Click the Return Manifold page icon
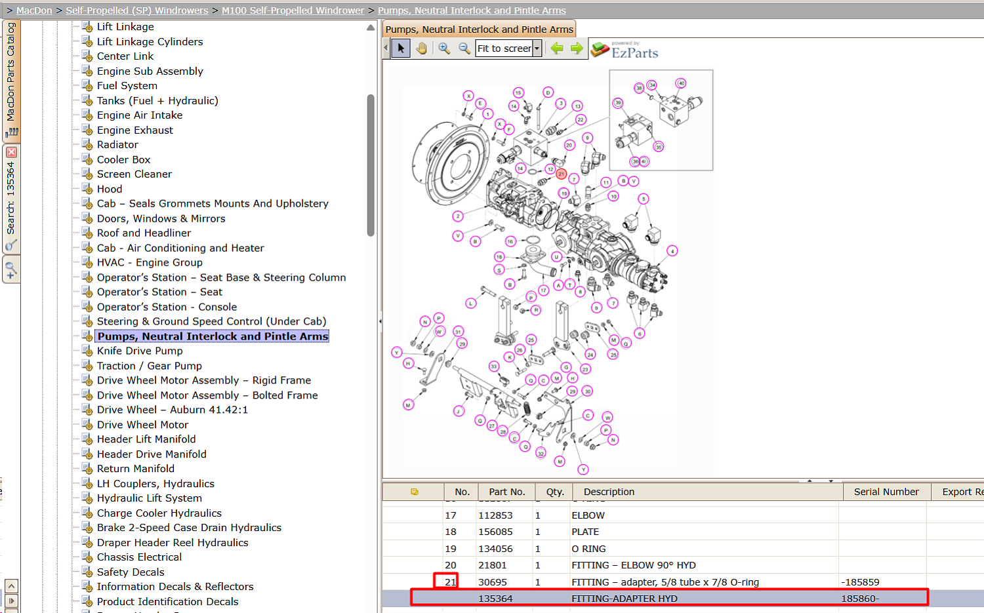Image resolution: width=984 pixels, height=613 pixels. pos(87,469)
